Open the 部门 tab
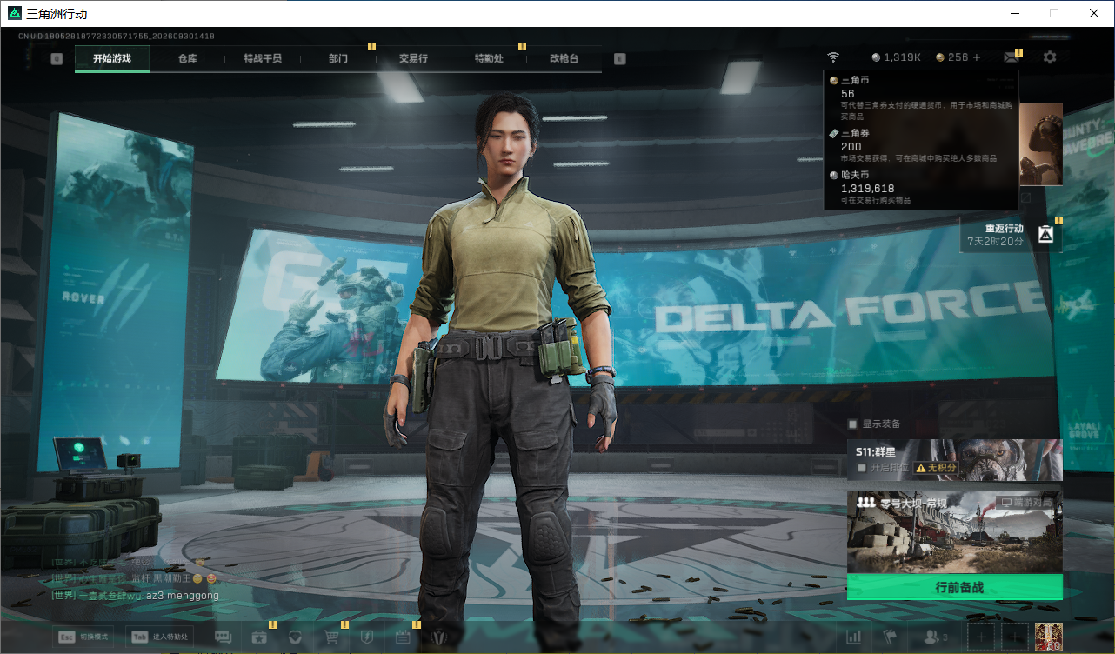This screenshot has height=654, width=1115. tap(338, 58)
